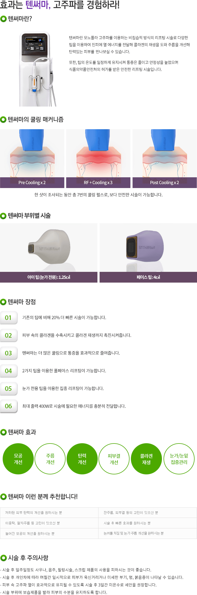Select the 06 number badge
Screen dimensions: 197x595
9,406
